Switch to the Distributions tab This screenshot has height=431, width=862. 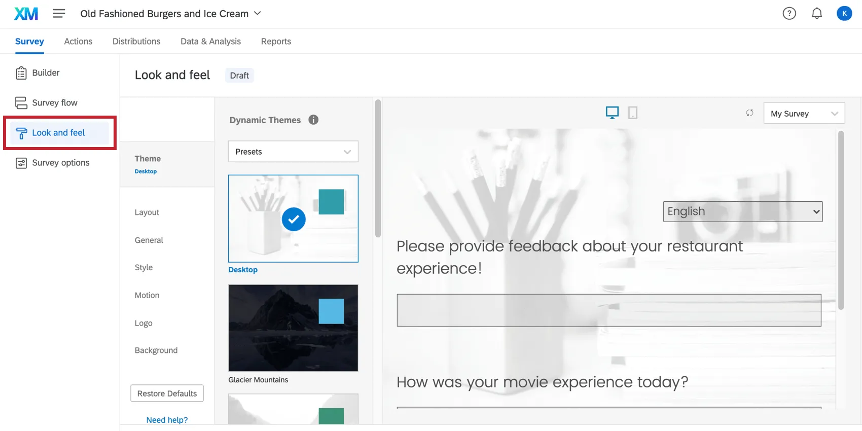[136, 42]
